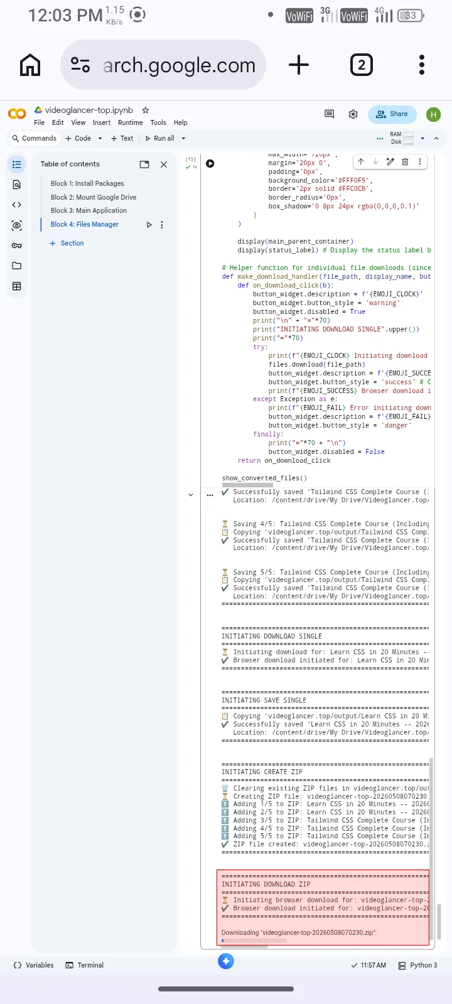This screenshot has width=452, height=1004.
Task: Open the output options ellipsis menu
Action: (210, 495)
